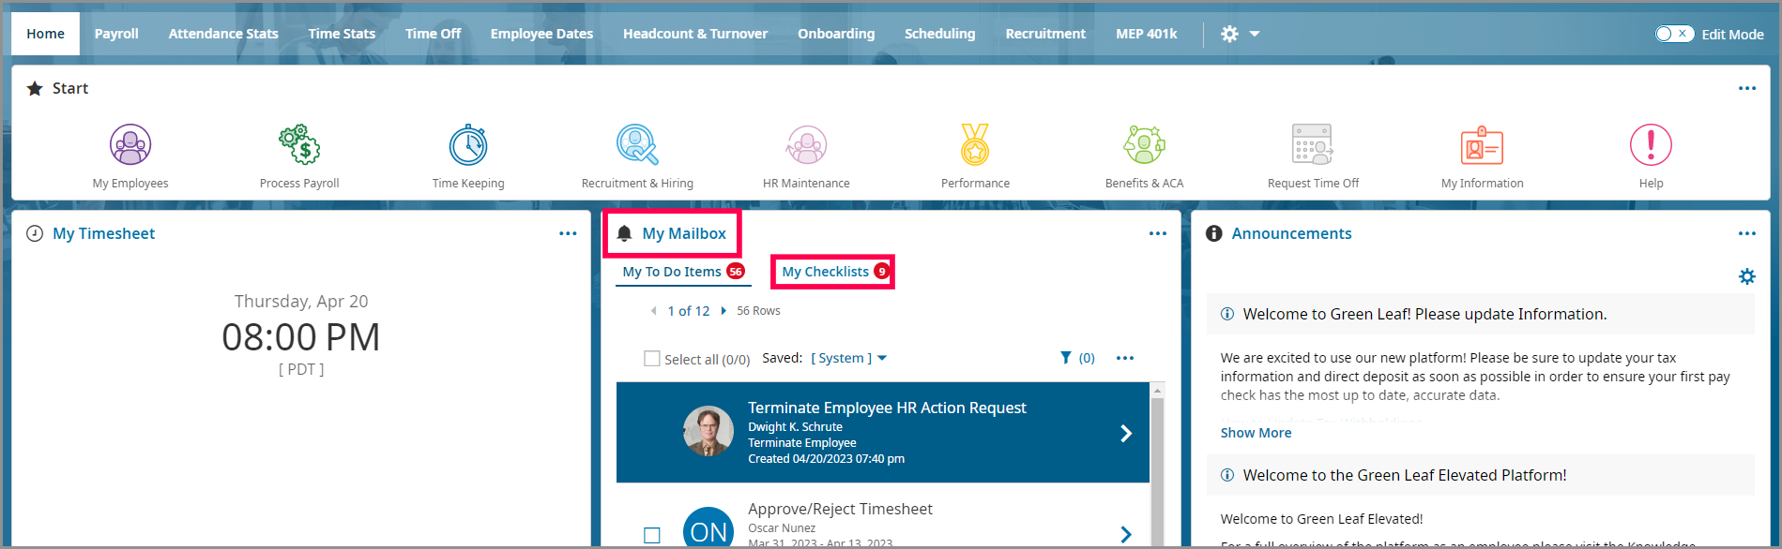
Task: Click the '56 Rows' count text
Action: 758,311
